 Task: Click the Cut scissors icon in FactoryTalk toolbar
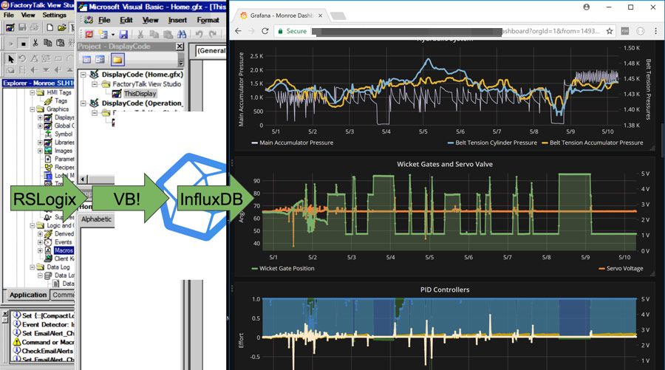(x=35, y=43)
